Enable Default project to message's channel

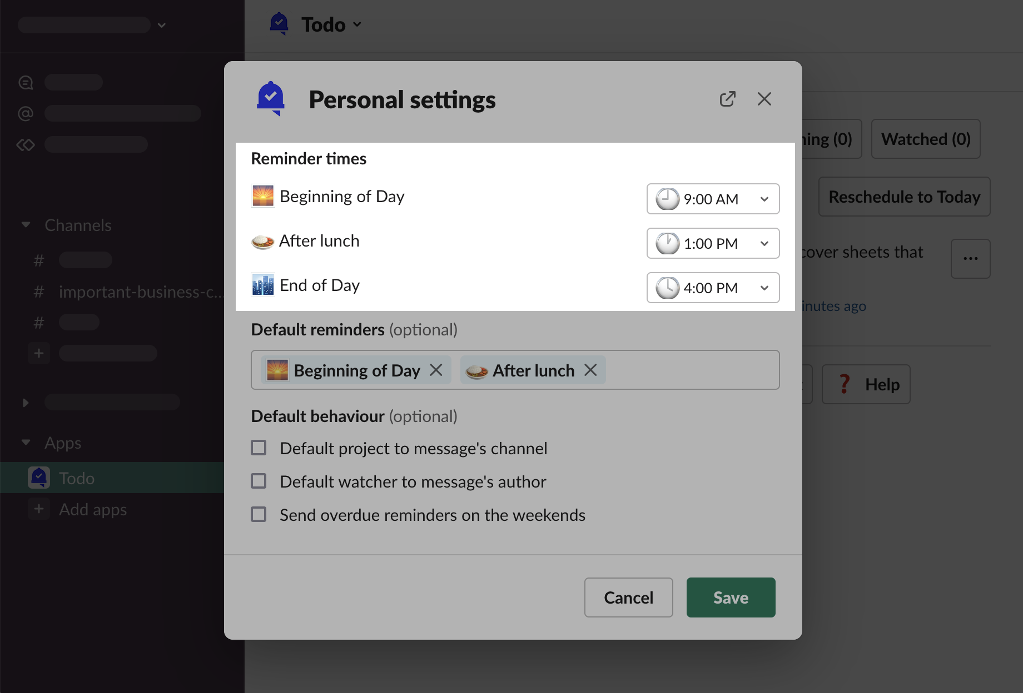click(259, 448)
